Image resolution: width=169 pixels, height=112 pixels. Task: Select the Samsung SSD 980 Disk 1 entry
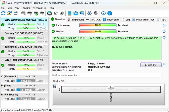click(x=25, y=37)
